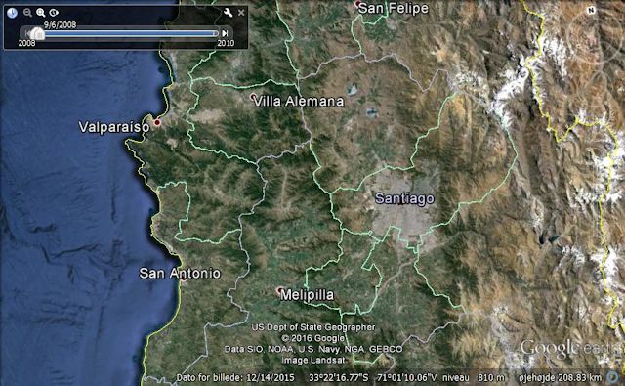
Task: Click the compass North indicator
Action: [x=592, y=10]
